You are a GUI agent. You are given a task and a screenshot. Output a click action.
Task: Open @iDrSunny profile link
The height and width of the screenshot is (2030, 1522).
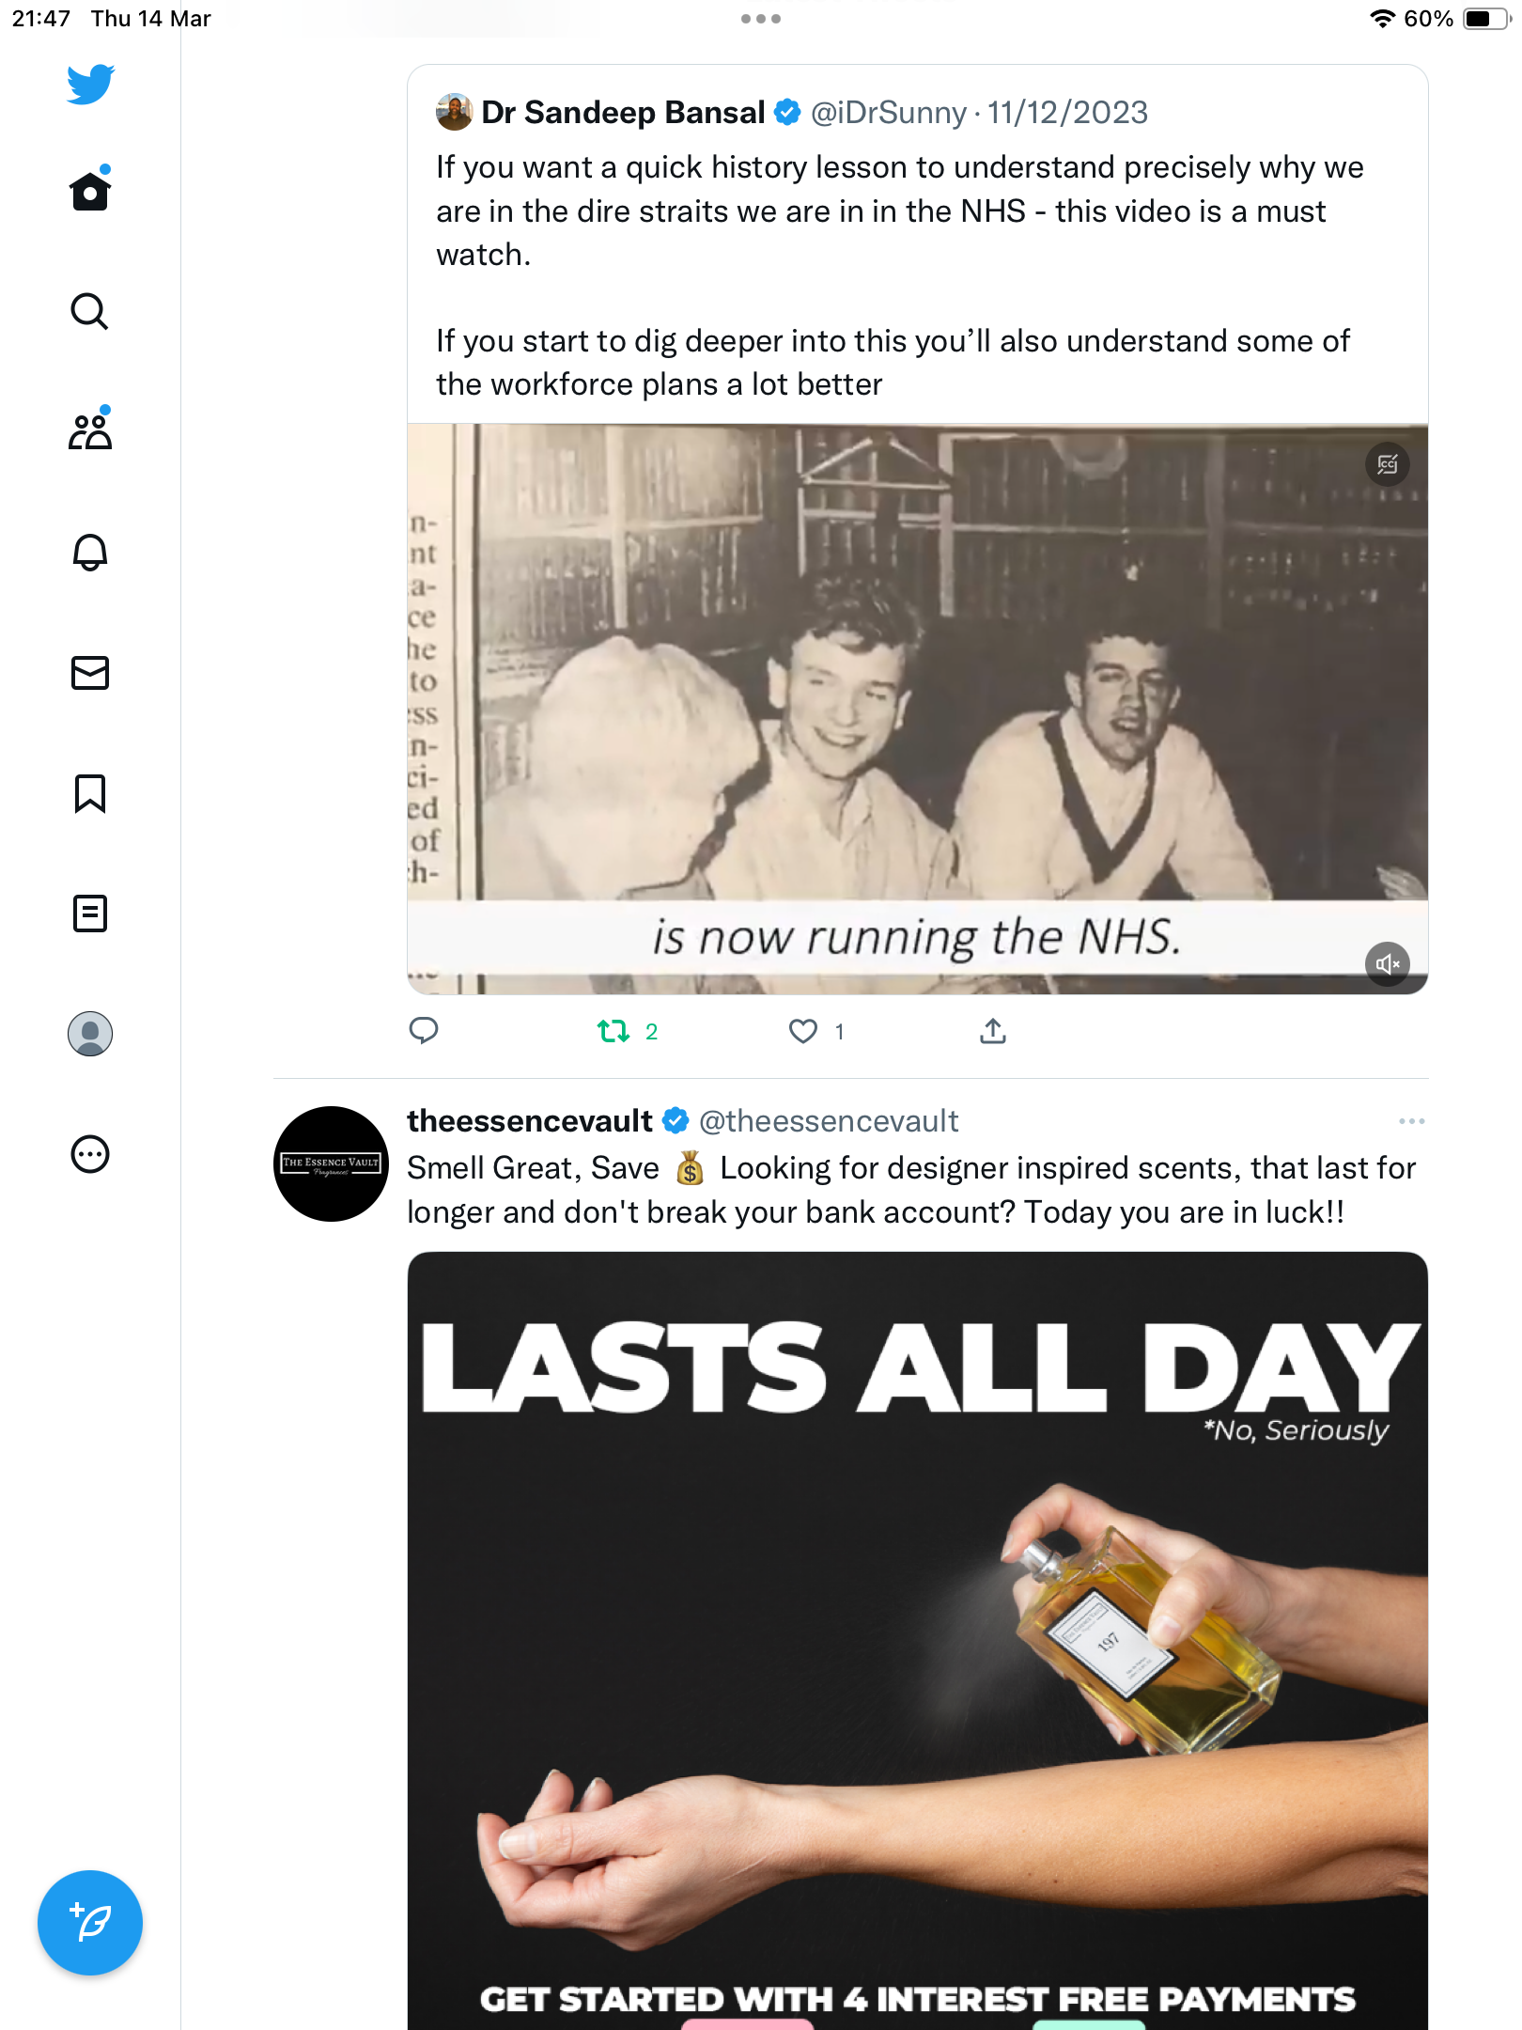pyautogui.click(x=889, y=113)
